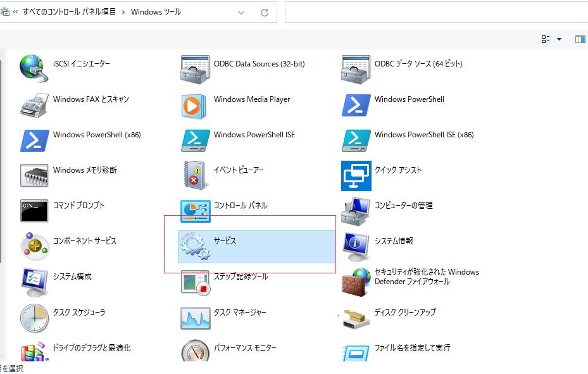Click inside the search box
Screen dimensions: 588x374
(x=437, y=12)
